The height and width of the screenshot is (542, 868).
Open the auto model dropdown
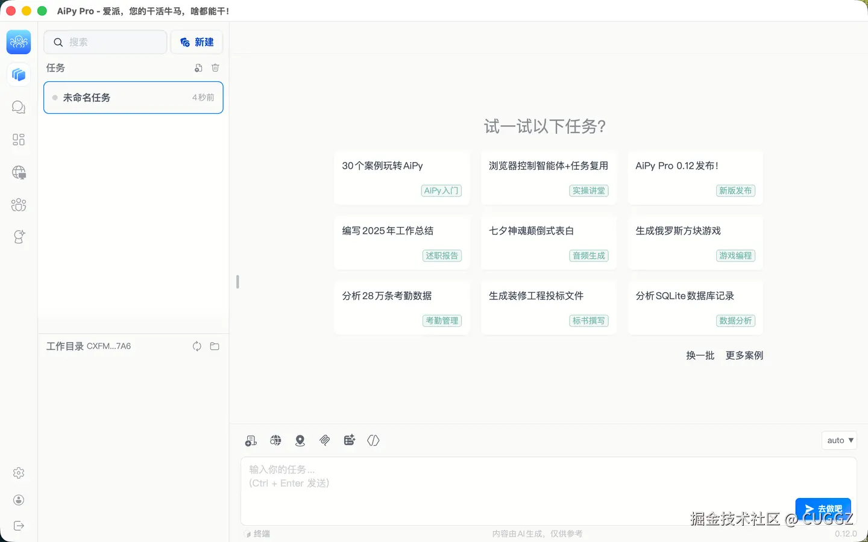(839, 440)
